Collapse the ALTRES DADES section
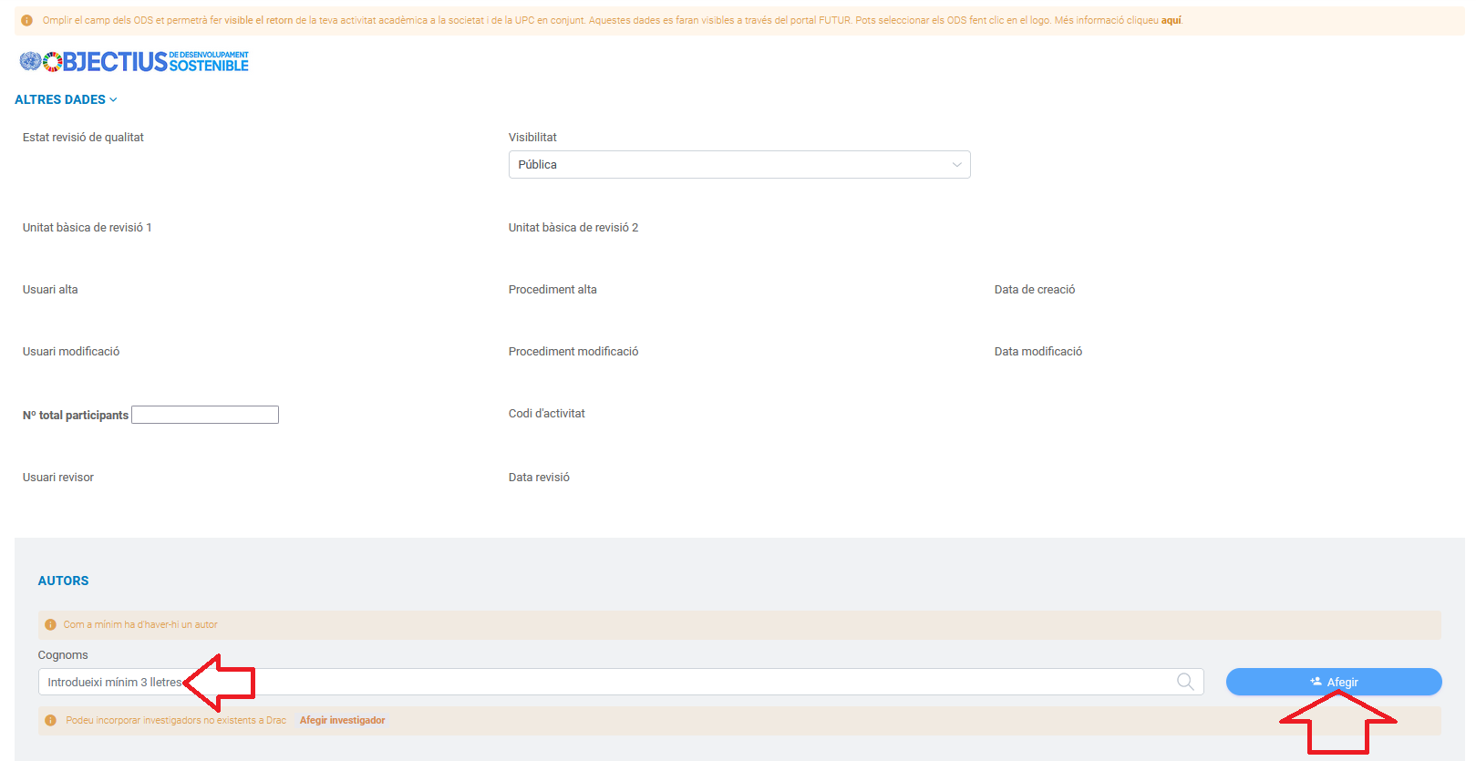This screenshot has width=1476, height=761. point(66,99)
